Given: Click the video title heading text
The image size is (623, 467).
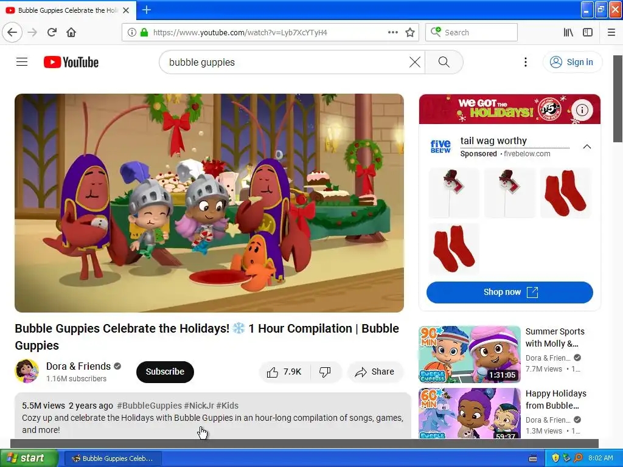Looking at the screenshot, I should (207, 337).
